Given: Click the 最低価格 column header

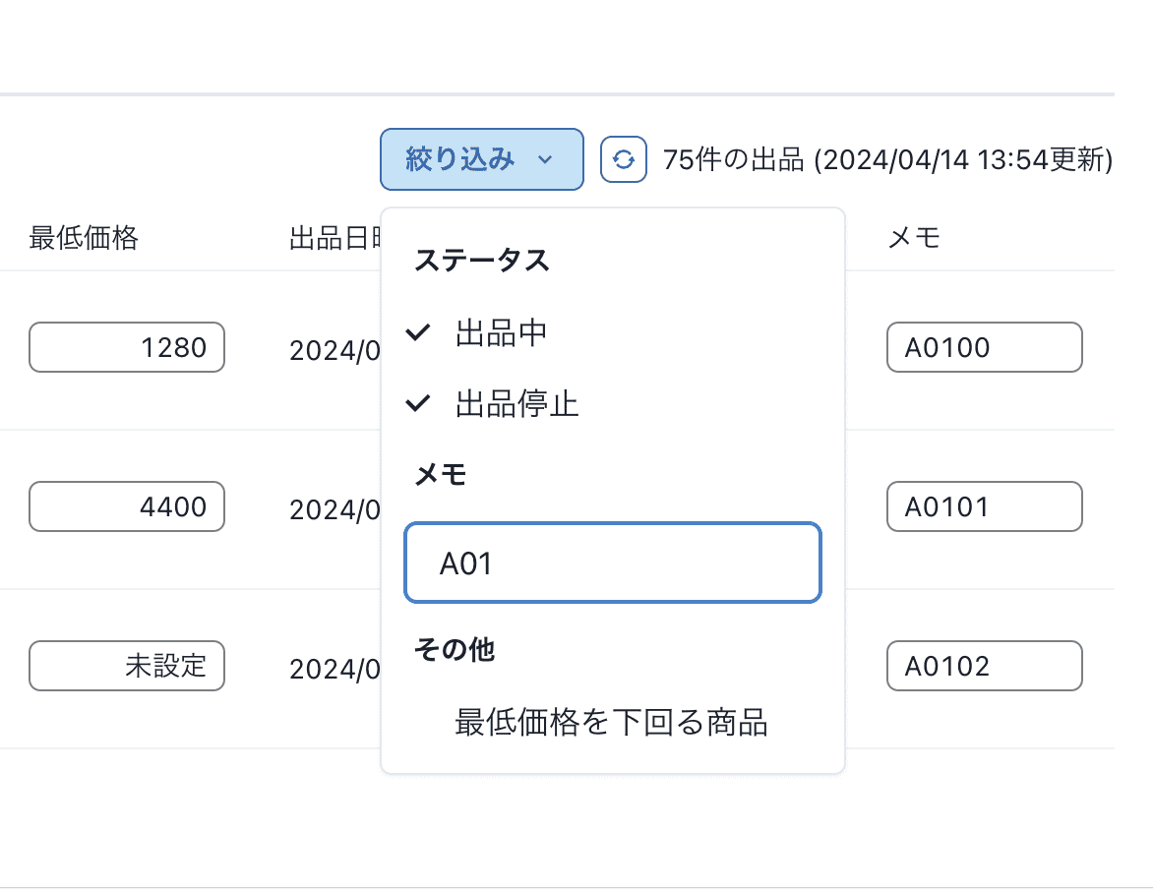Looking at the screenshot, I should pyautogui.click(x=84, y=238).
